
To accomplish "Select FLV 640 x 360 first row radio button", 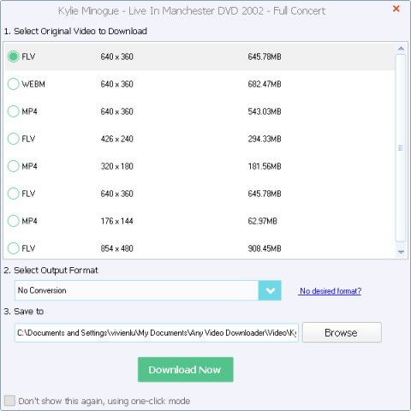I will click(x=13, y=57).
